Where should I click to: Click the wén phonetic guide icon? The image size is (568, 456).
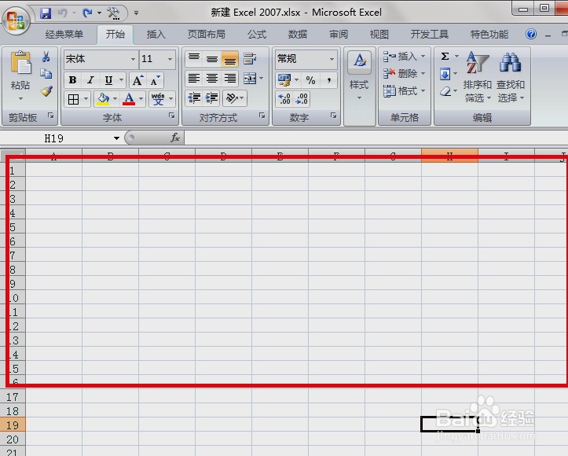click(158, 99)
